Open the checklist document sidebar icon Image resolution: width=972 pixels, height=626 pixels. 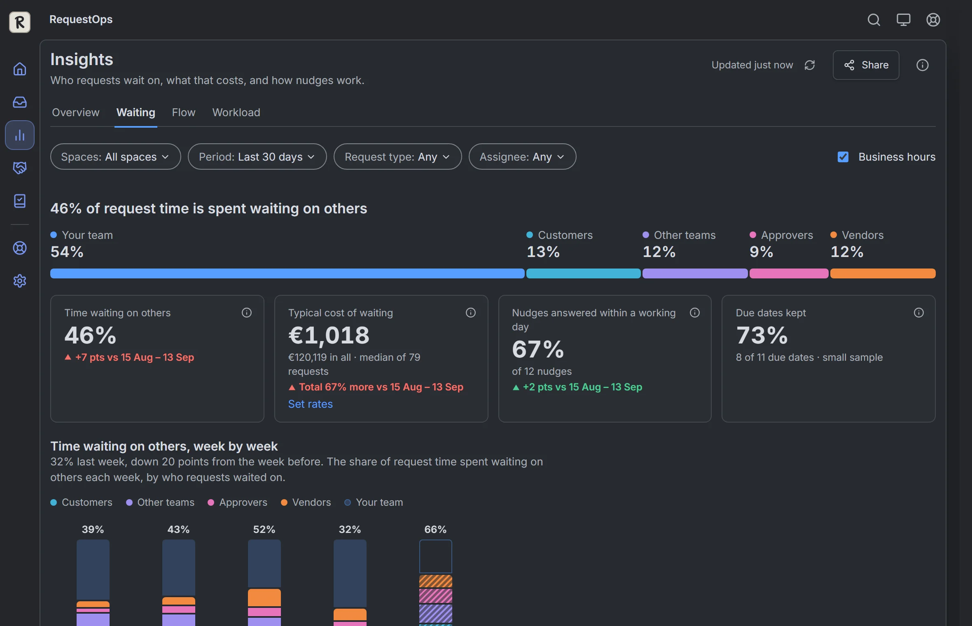pyautogui.click(x=20, y=201)
